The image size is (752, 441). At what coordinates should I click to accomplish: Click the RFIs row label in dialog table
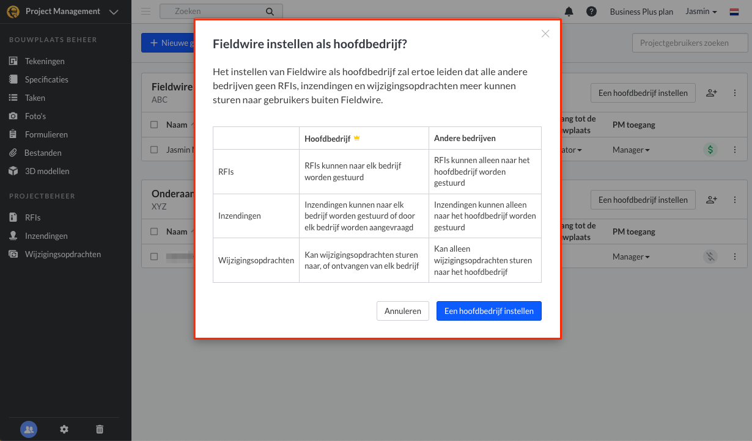[x=226, y=172]
